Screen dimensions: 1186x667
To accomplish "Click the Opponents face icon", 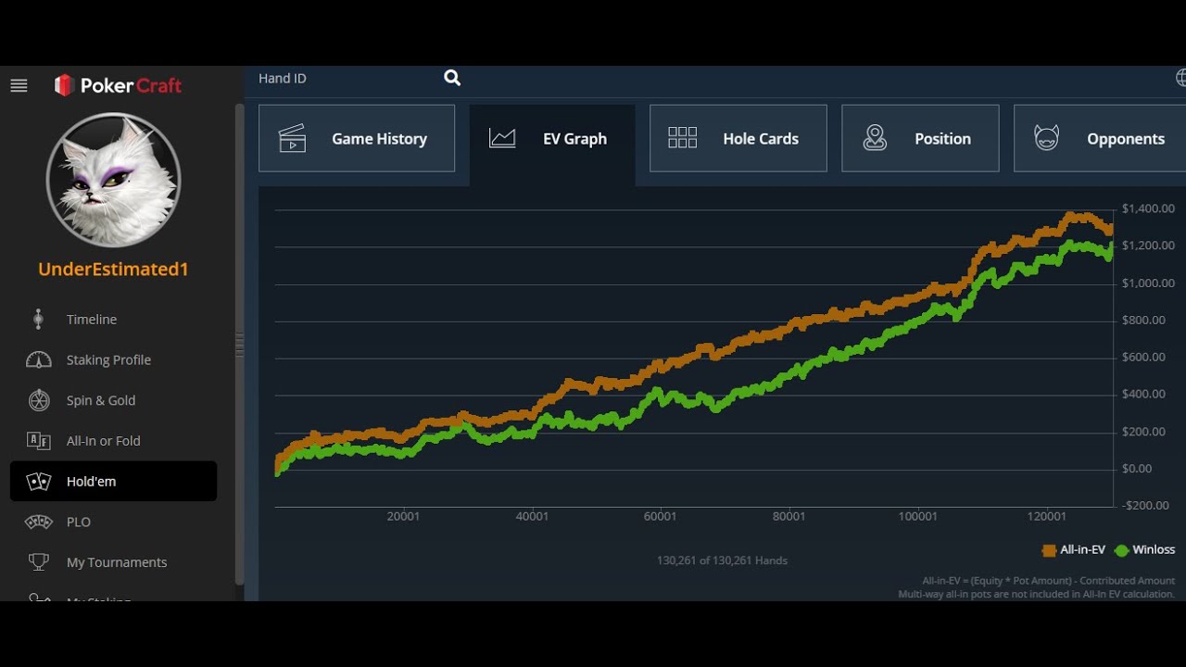I will click(x=1046, y=138).
